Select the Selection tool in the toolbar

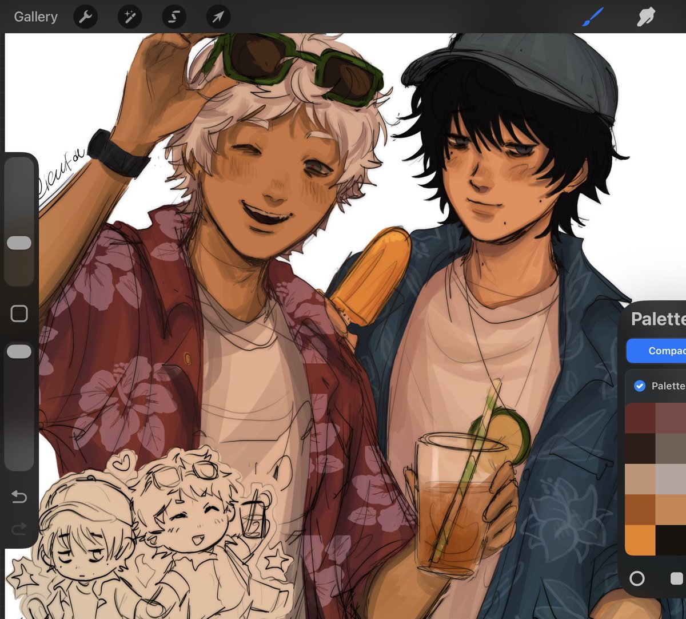(x=173, y=17)
